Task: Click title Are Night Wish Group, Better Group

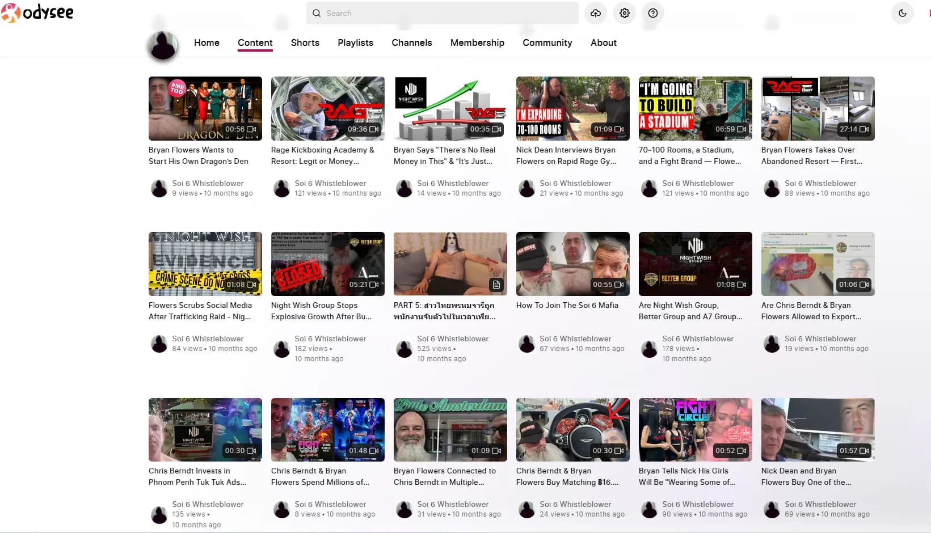Action: click(690, 311)
